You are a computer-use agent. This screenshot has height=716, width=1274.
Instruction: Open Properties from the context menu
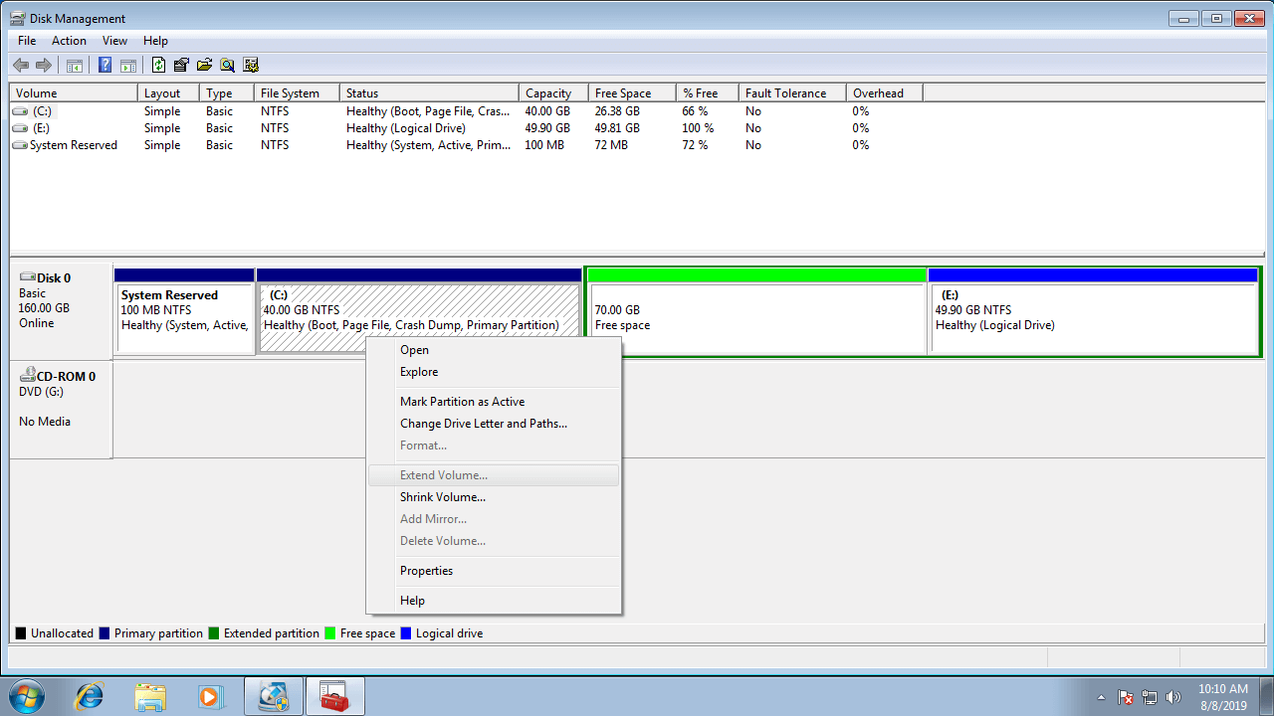(426, 571)
